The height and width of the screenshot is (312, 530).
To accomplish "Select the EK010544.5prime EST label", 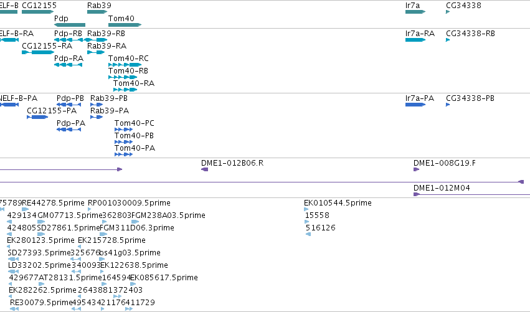I will 338,203.
